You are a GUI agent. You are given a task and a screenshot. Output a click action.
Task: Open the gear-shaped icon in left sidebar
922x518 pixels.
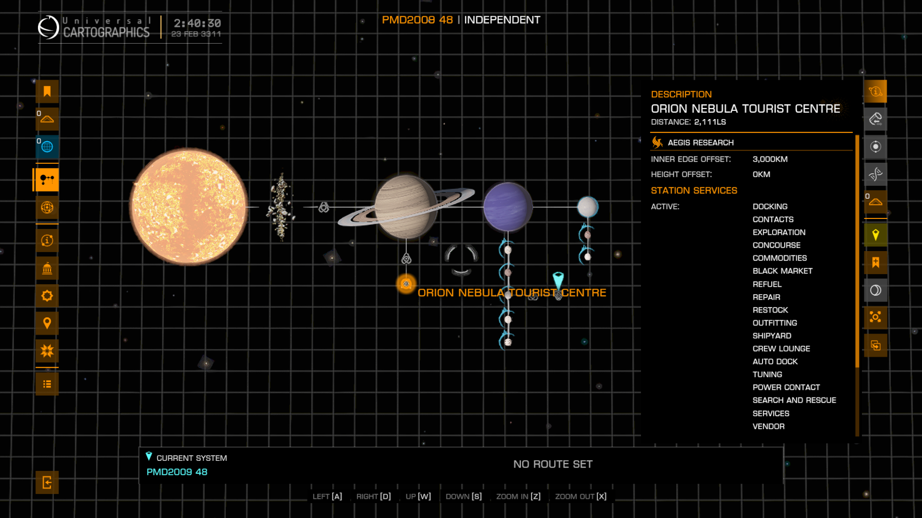[x=47, y=296]
